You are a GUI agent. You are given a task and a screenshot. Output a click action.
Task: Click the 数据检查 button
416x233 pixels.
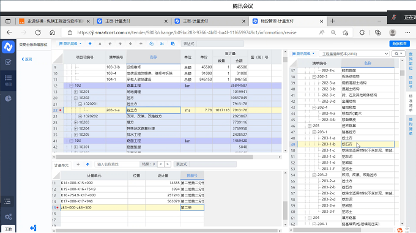(x=399, y=44)
